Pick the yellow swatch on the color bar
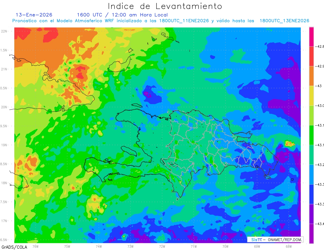 coord(311,96)
